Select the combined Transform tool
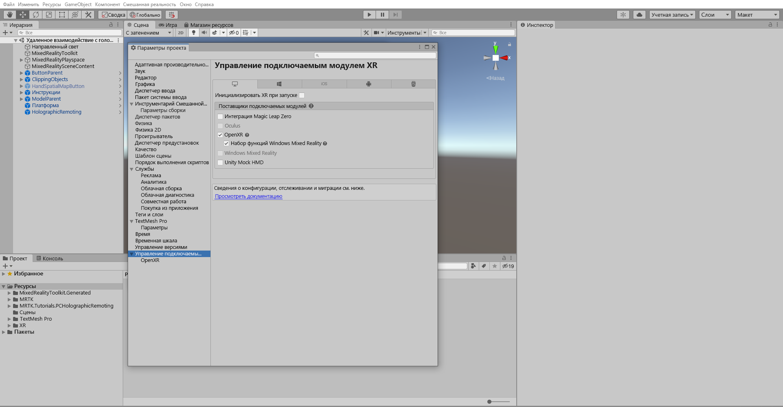Image resolution: width=783 pixels, height=407 pixels. click(75, 15)
